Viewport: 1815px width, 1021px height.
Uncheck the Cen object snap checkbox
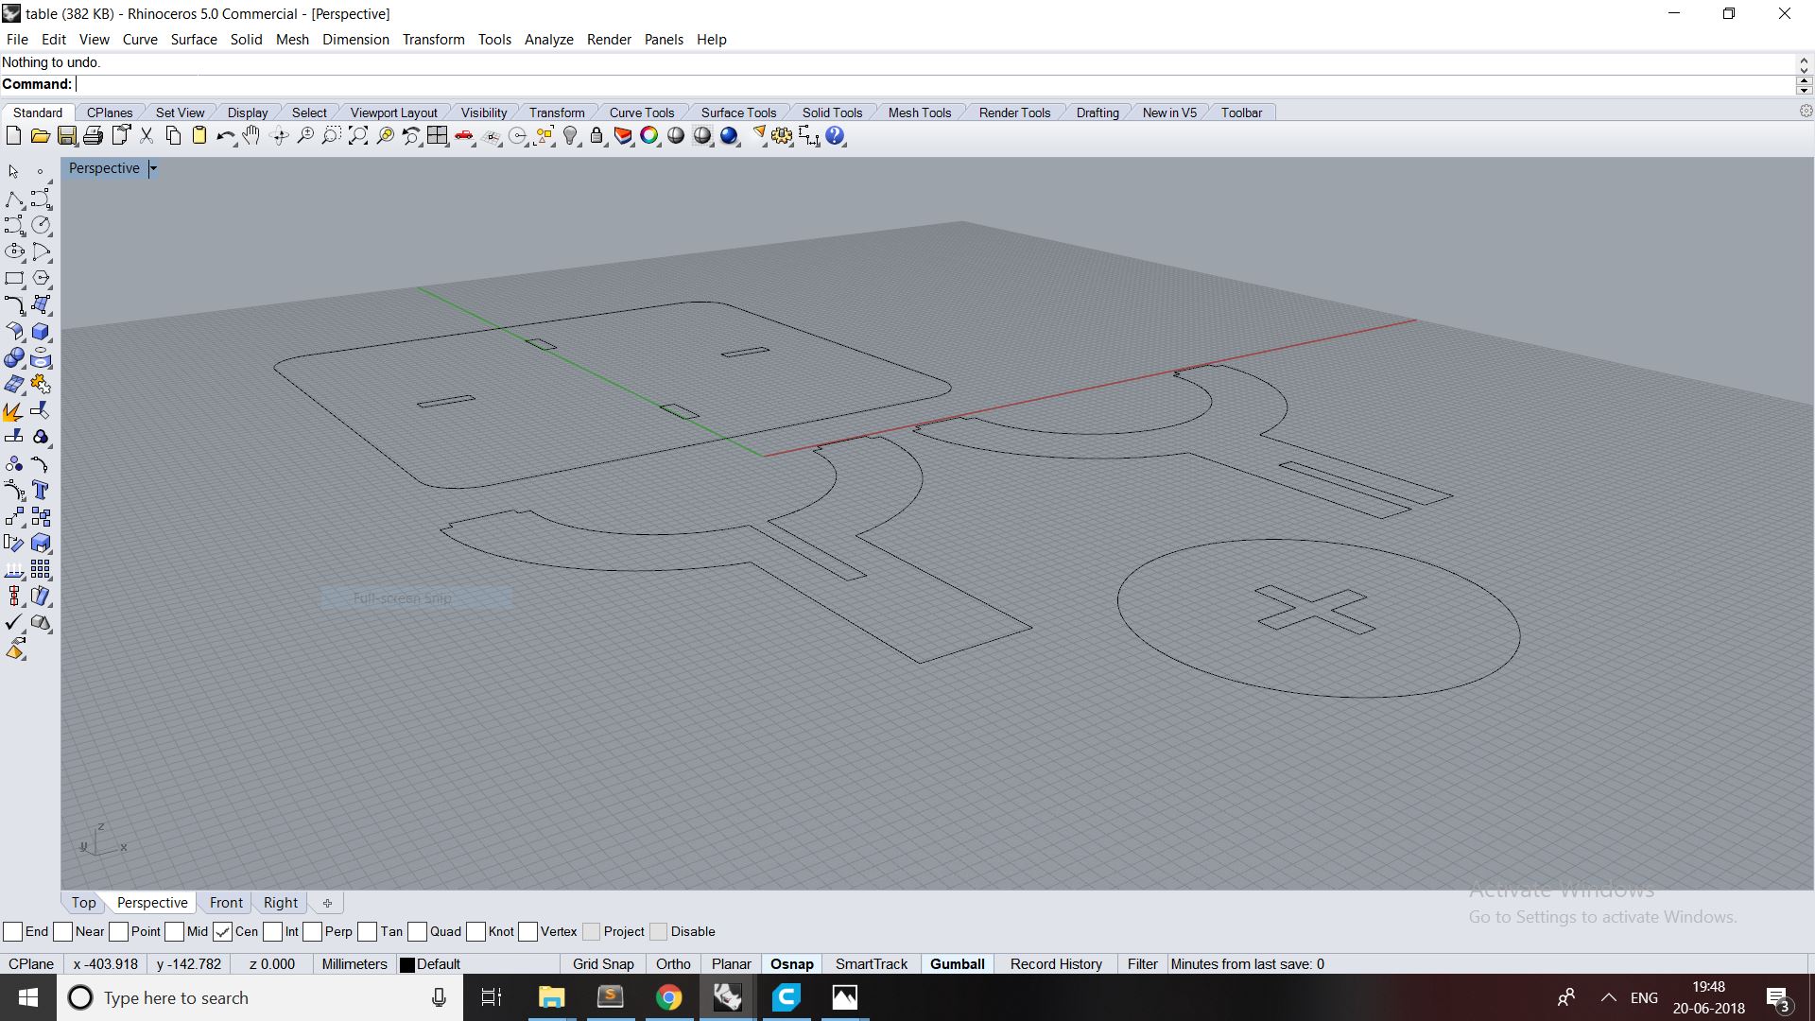tap(223, 931)
